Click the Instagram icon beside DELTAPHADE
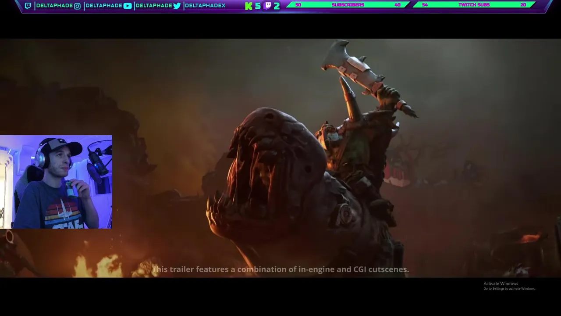The image size is (561, 316). tap(77, 6)
